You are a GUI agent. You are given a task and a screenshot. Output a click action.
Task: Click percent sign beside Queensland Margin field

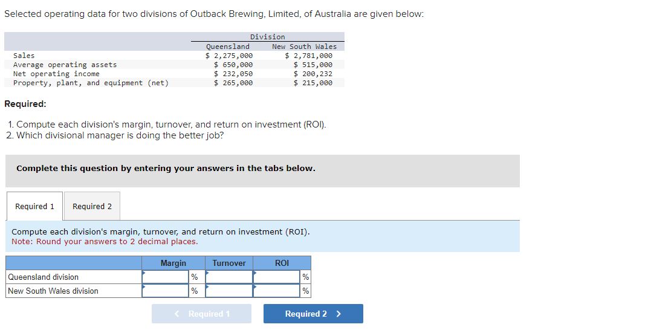(x=194, y=277)
